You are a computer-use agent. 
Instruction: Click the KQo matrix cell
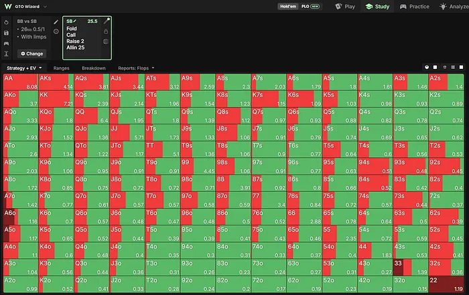(x=56, y=116)
